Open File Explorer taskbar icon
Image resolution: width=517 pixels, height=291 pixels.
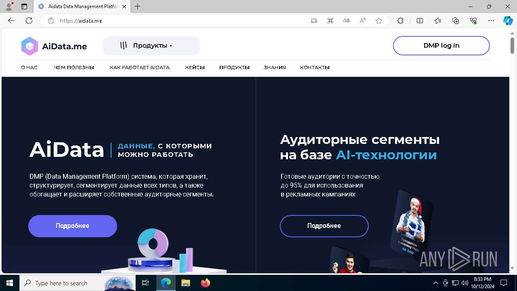[x=185, y=283]
